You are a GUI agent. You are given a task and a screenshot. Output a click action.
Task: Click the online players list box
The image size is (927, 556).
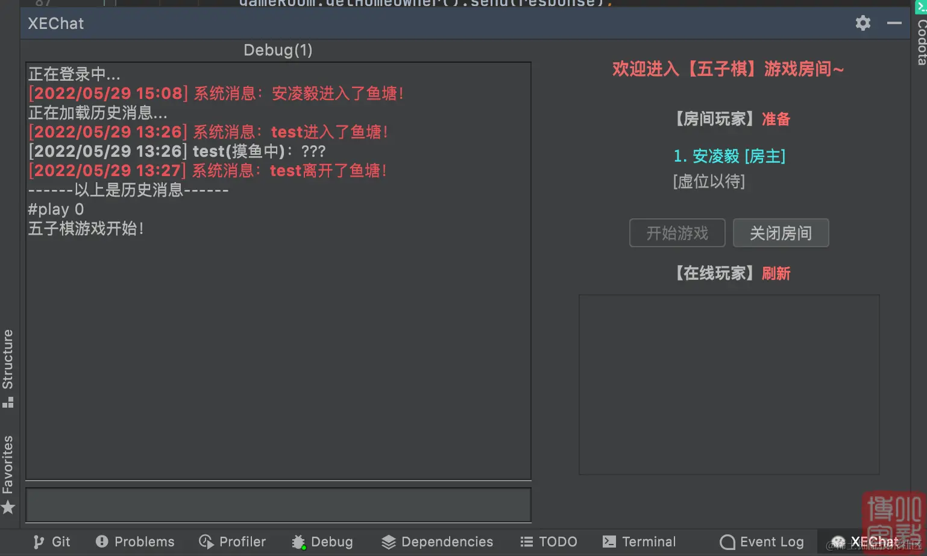(x=729, y=385)
